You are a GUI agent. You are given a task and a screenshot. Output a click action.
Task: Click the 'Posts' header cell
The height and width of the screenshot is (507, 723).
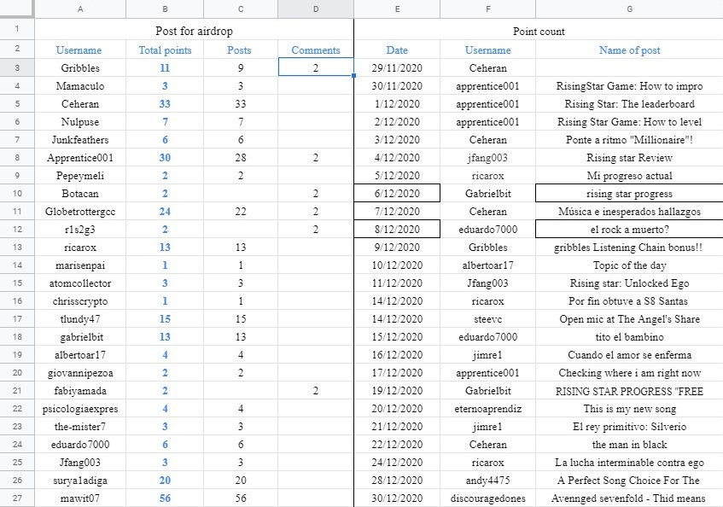(x=241, y=50)
